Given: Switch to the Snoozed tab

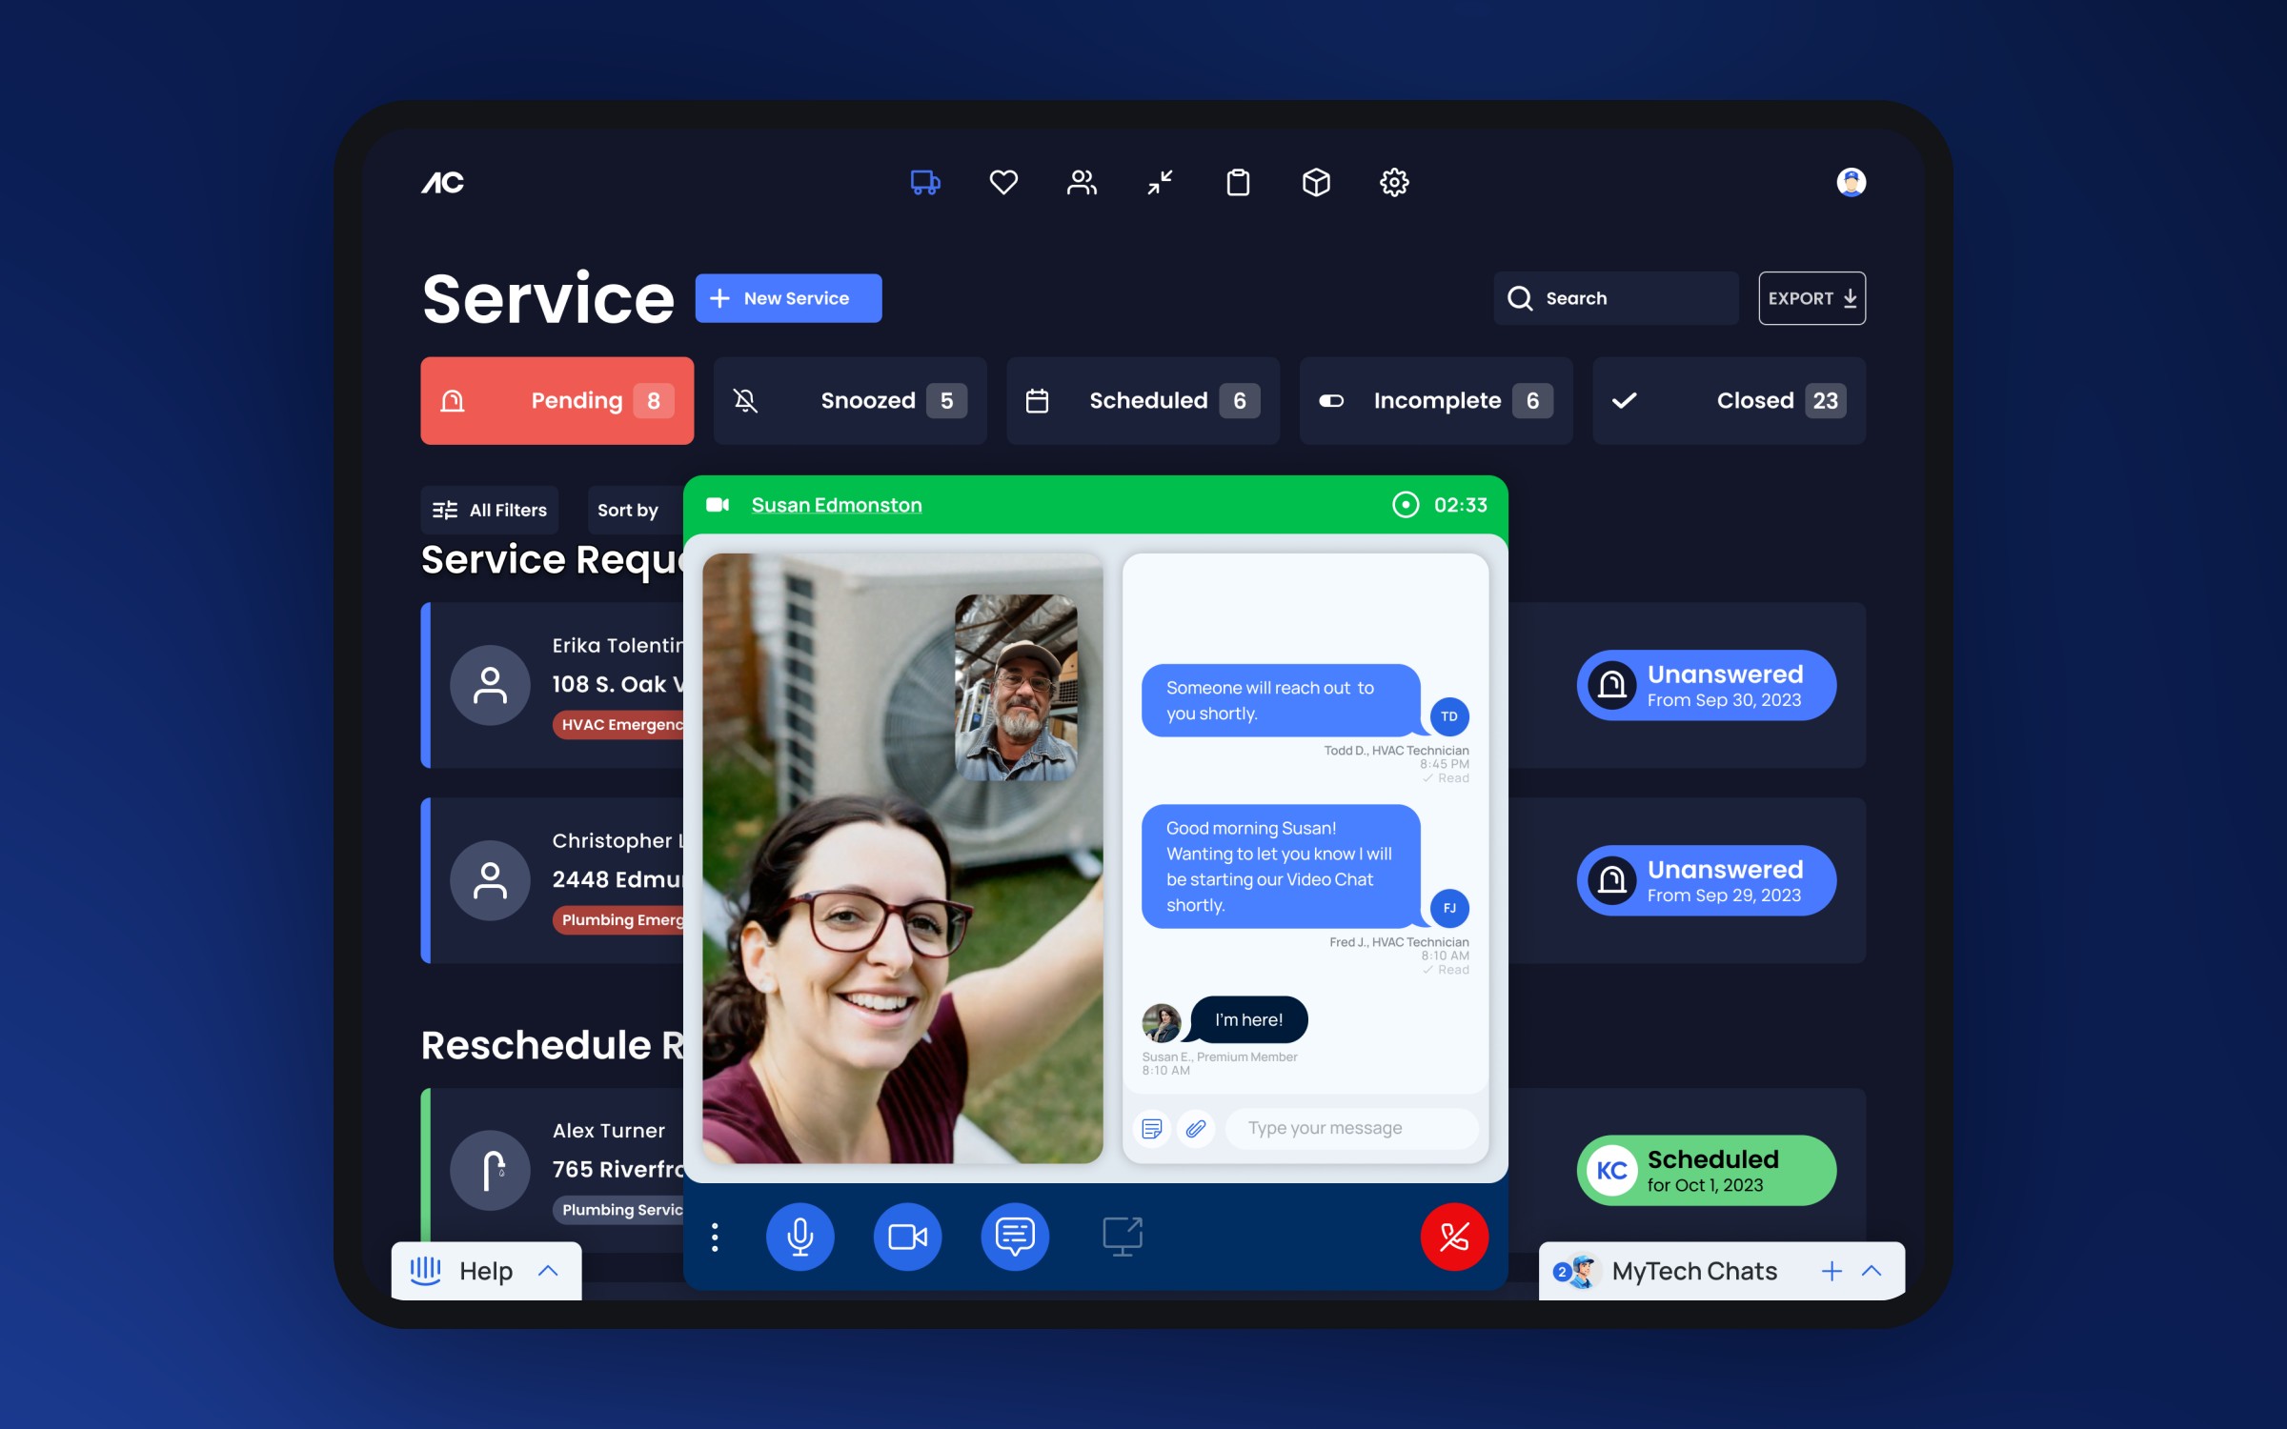Looking at the screenshot, I should [x=850, y=401].
